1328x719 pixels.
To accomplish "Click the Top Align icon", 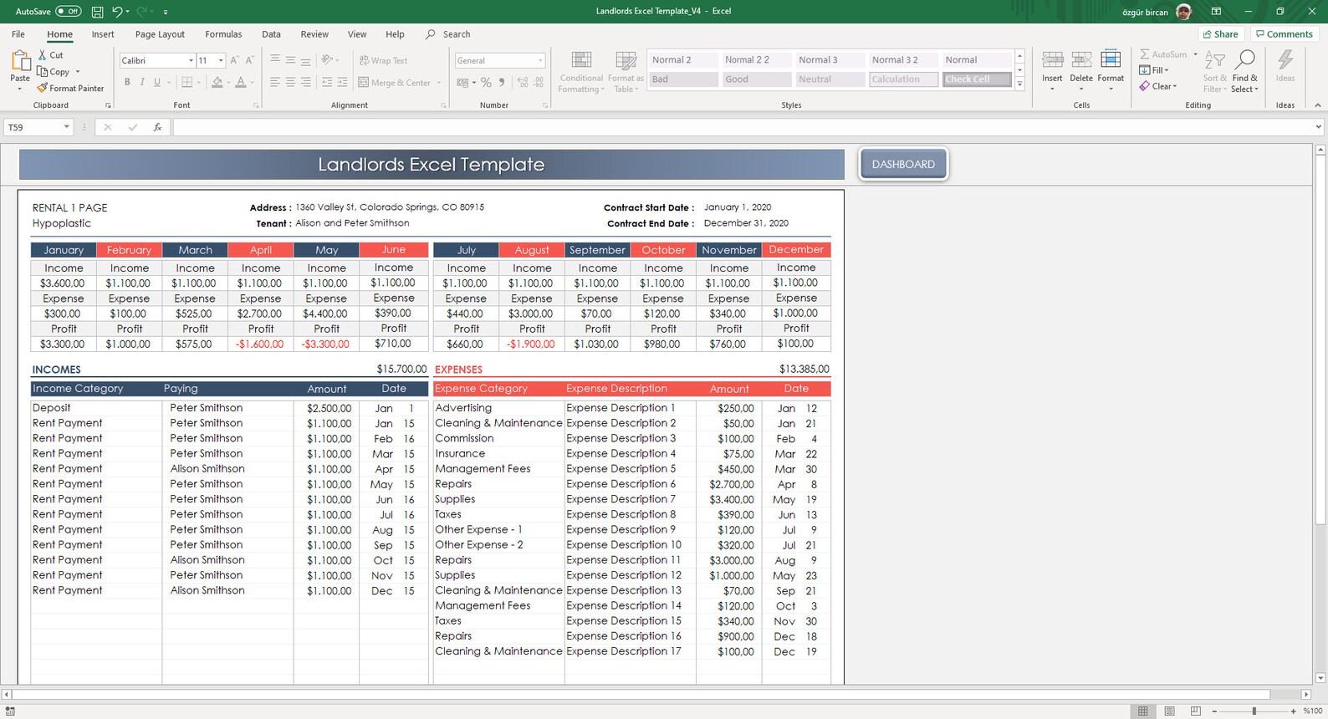I will [x=275, y=60].
